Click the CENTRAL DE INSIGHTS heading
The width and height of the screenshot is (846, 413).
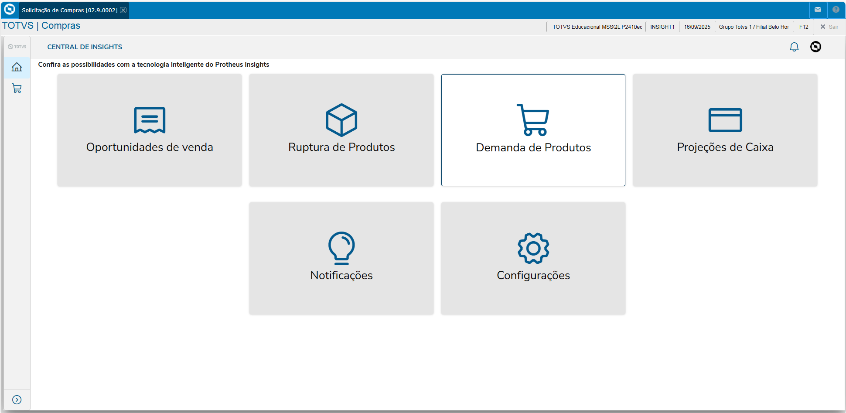pos(85,47)
